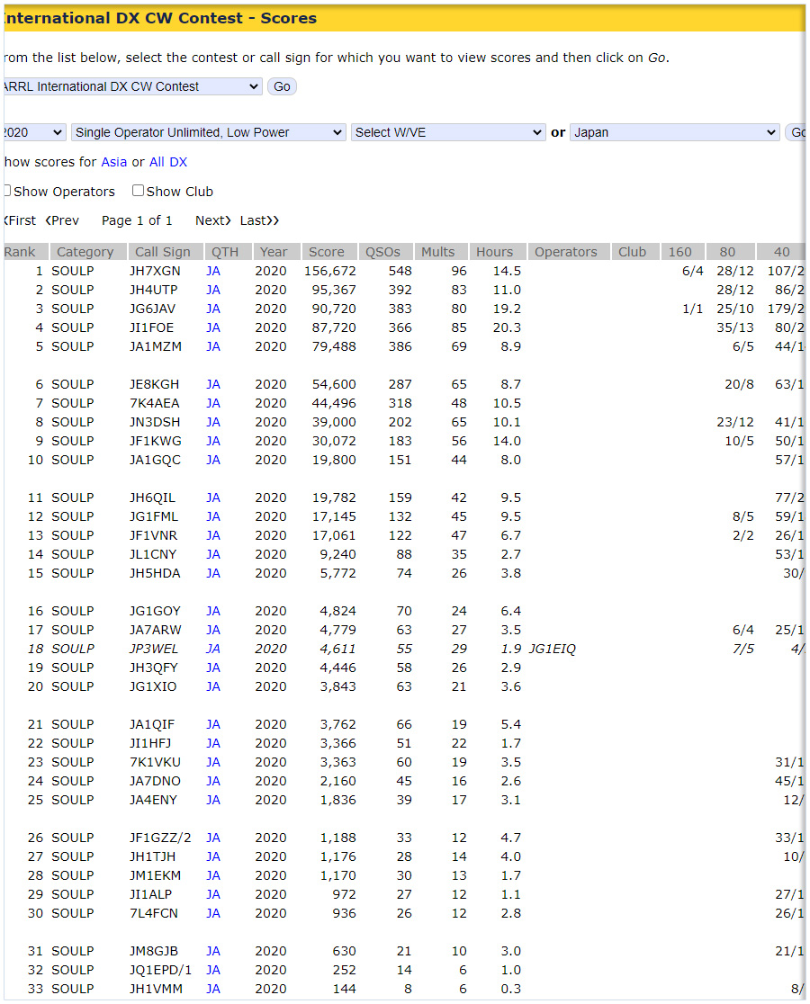Open the Japan country dropdown
The width and height of the screenshot is (810, 1004).
pos(674,132)
